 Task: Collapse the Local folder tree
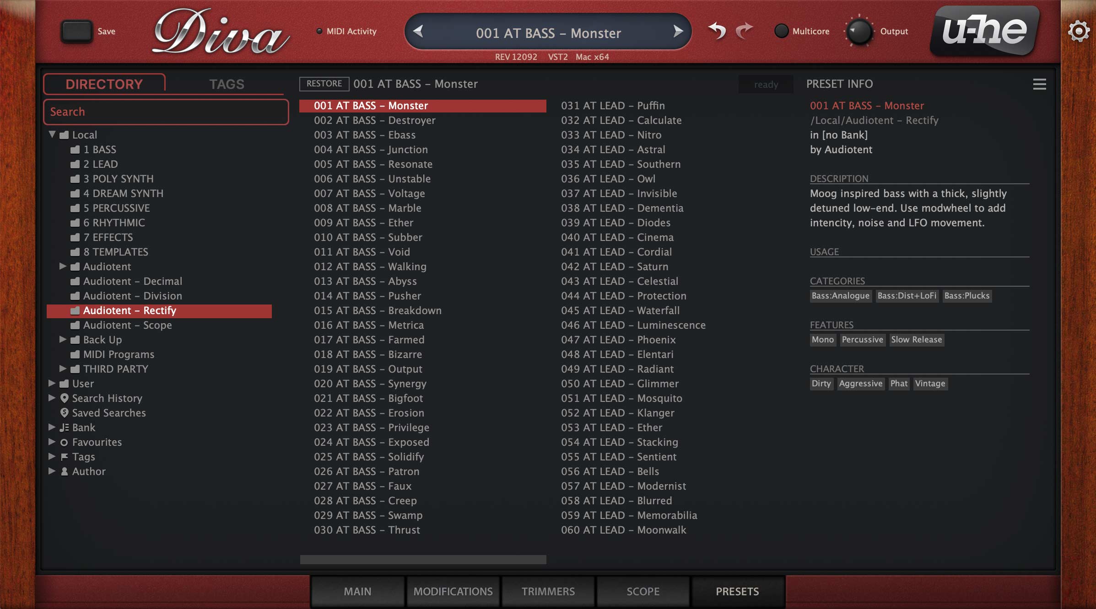pyautogui.click(x=52, y=134)
